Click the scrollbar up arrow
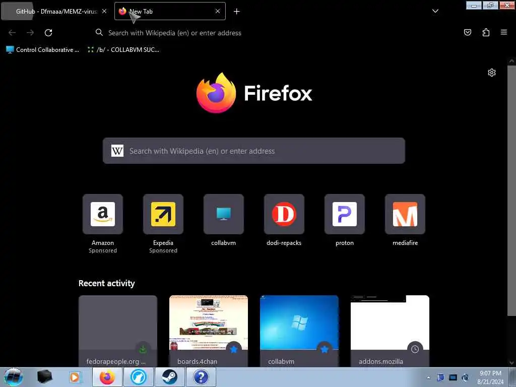This screenshot has height=387, width=516. 511,61
